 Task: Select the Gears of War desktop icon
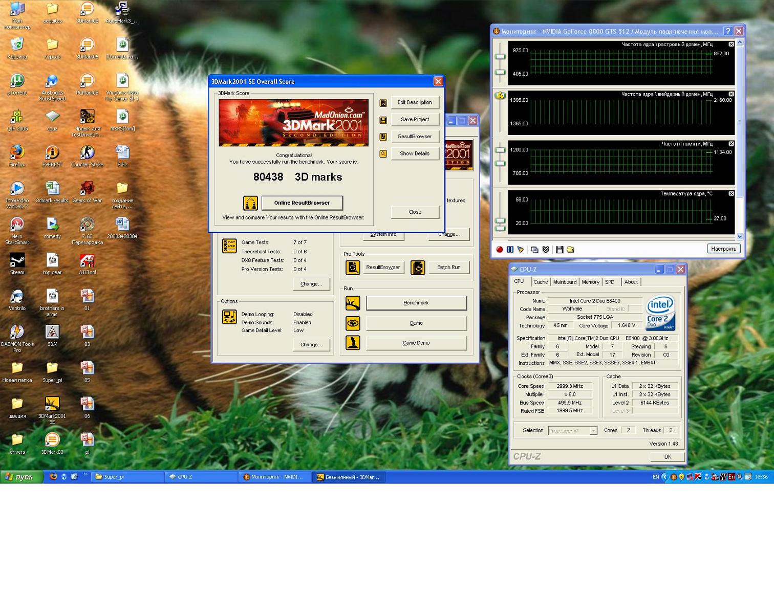87,192
